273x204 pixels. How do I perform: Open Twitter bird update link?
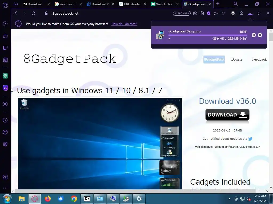point(250,139)
